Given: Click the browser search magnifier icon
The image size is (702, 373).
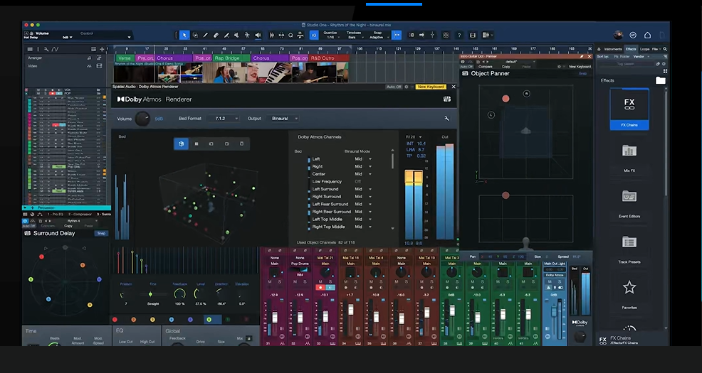Looking at the screenshot, I should tap(665, 49).
